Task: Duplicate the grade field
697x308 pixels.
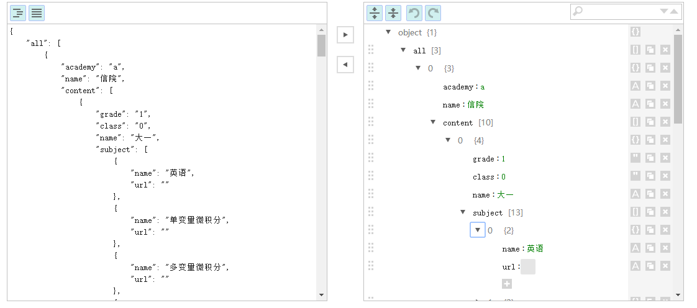Action: pos(650,158)
